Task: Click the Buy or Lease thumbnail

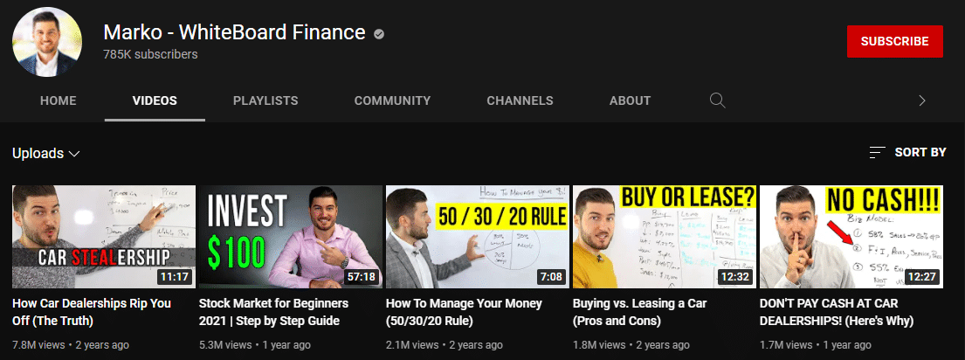Action: coord(664,236)
